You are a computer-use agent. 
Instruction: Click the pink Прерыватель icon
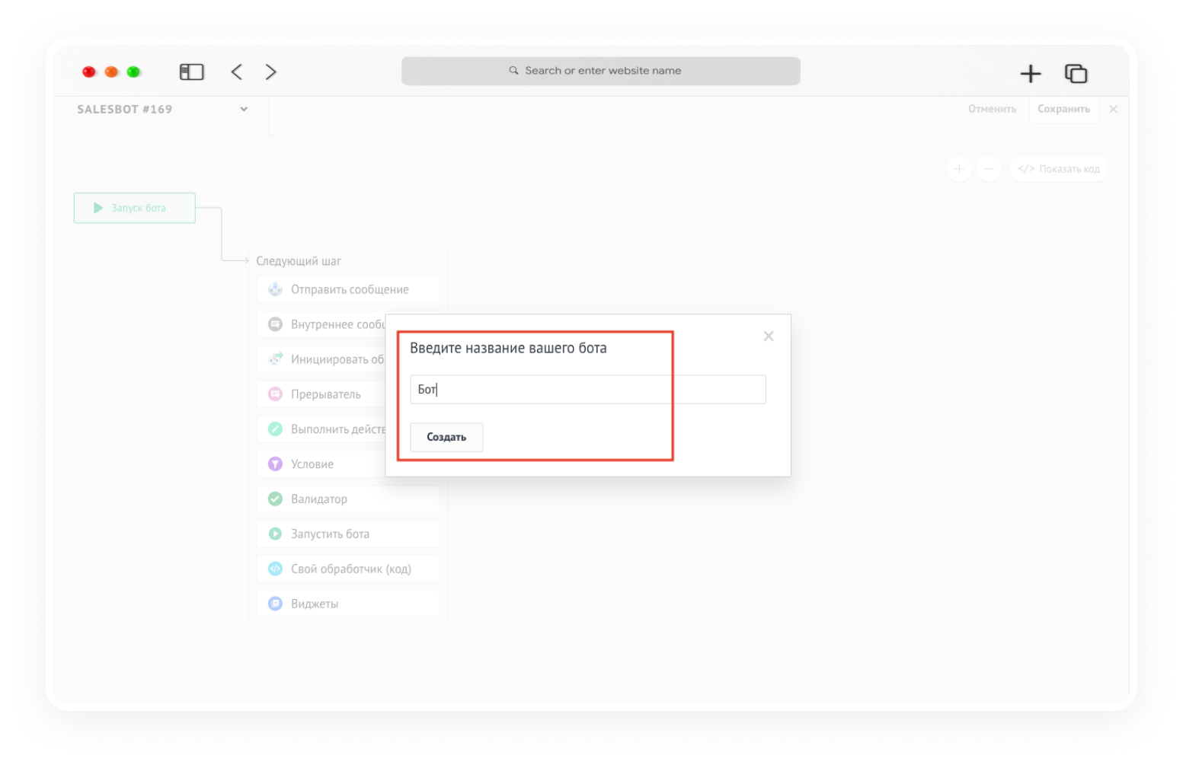pos(275,394)
